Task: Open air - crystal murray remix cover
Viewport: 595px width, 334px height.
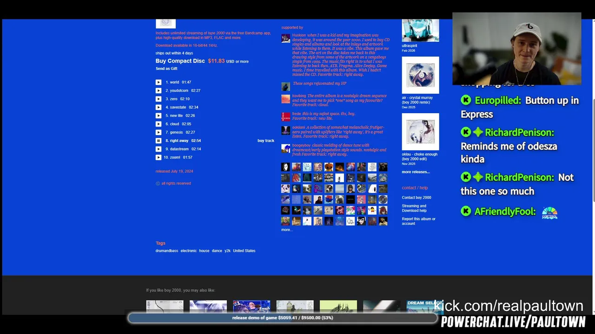Action: (x=420, y=75)
